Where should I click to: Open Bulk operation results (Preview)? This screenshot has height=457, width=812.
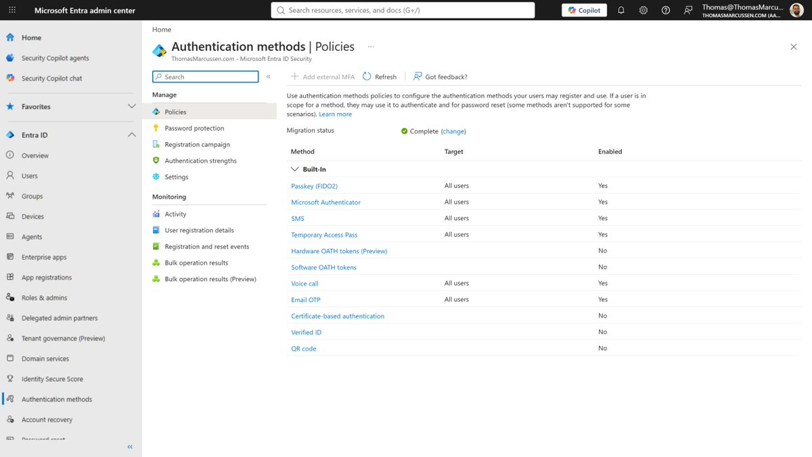210,279
